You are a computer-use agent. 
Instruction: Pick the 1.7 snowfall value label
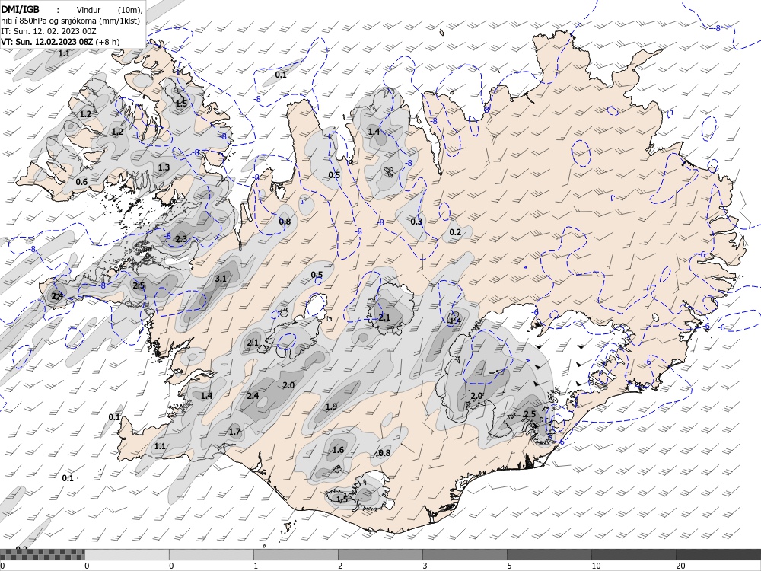point(234,432)
